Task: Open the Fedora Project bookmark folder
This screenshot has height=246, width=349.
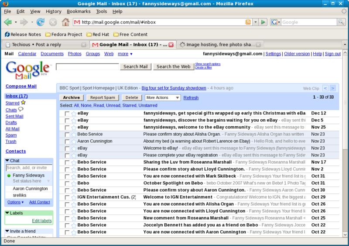Action: pos(64,35)
